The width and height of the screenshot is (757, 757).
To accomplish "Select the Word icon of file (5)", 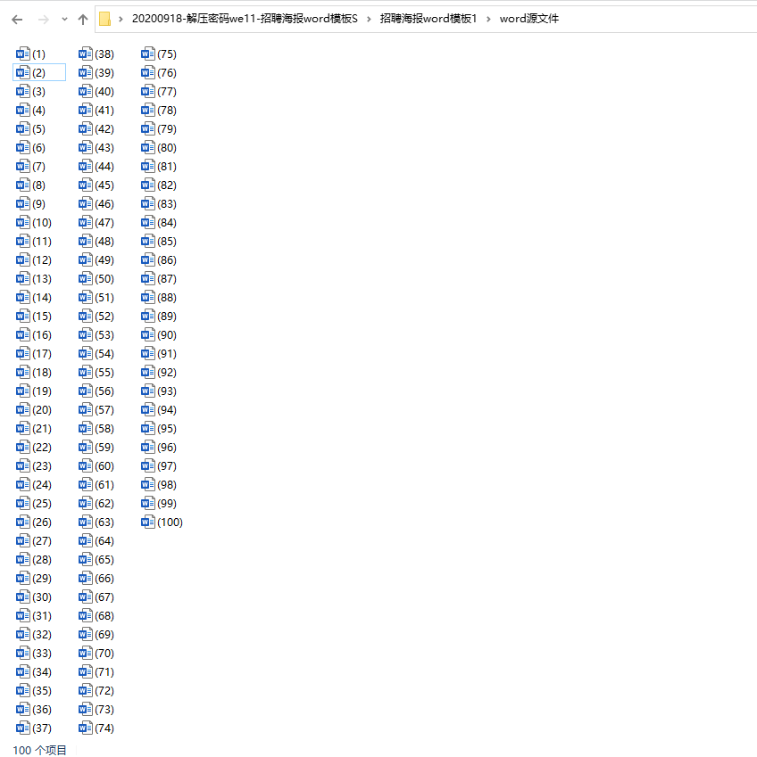I will click(x=22, y=128).
